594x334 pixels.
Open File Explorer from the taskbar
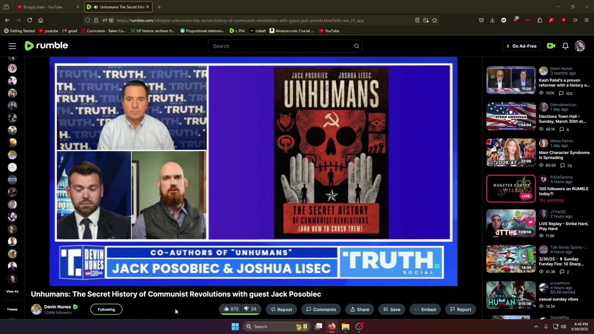(x=345, y=327)
